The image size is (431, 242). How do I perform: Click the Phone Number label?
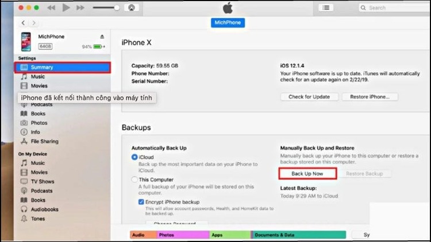pos(150,73)
